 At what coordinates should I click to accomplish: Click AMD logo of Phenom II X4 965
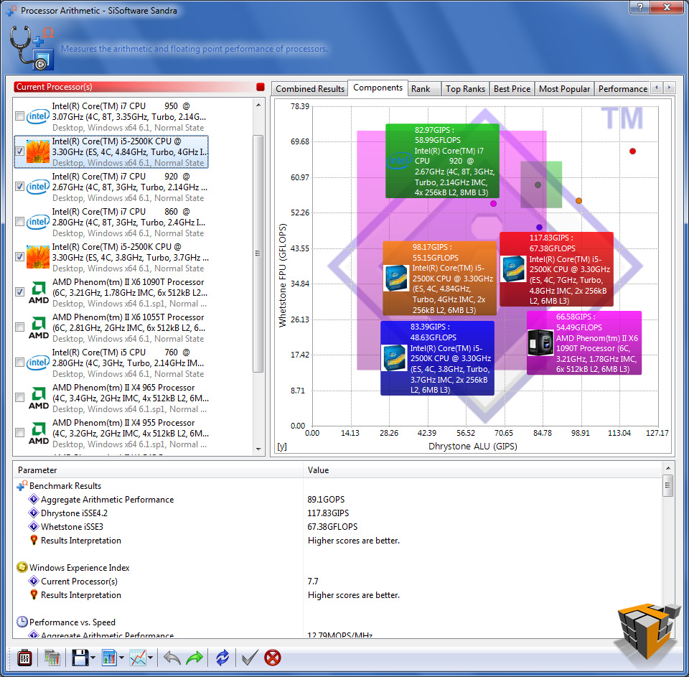[x=38, y=398]
